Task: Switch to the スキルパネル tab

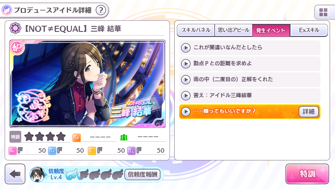Action: (196, 30)
